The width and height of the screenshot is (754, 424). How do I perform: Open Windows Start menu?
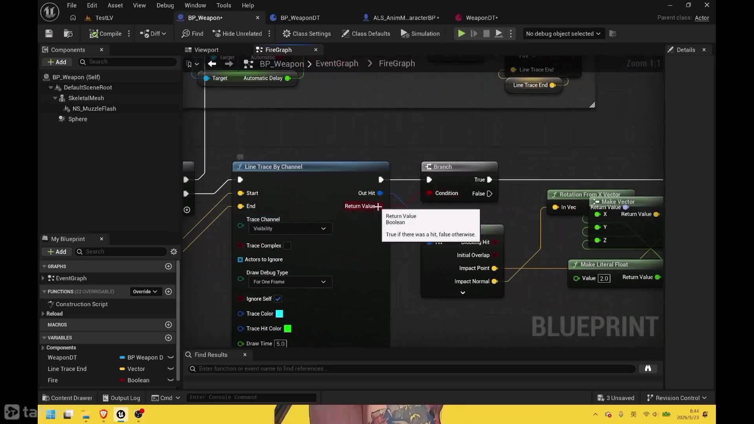[x=50, y=415]
